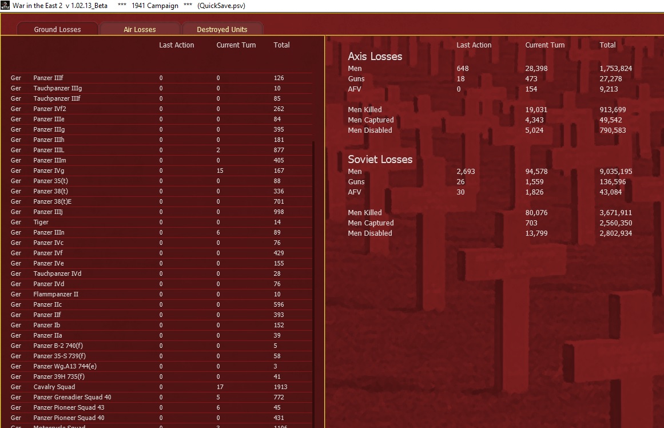
Task: Click the Soviet Losses heading
Action: (x=380, y=159)
